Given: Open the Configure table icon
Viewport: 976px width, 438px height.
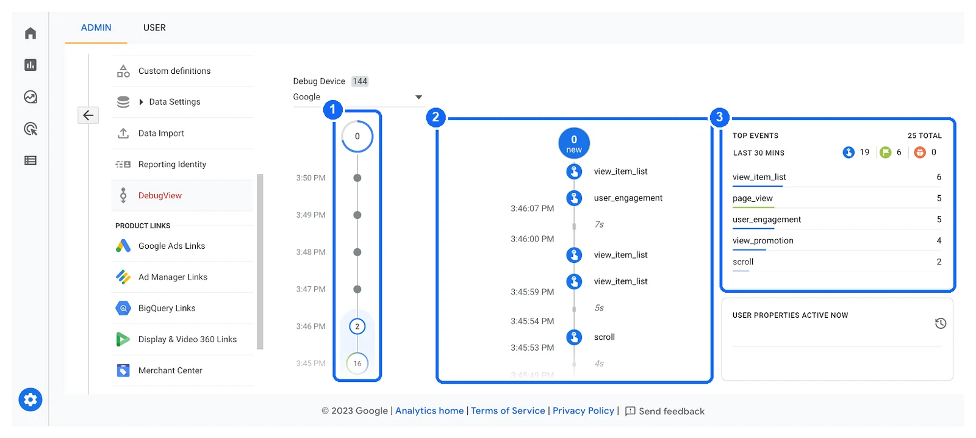Looking at the screenshot, I should (30, 160).
